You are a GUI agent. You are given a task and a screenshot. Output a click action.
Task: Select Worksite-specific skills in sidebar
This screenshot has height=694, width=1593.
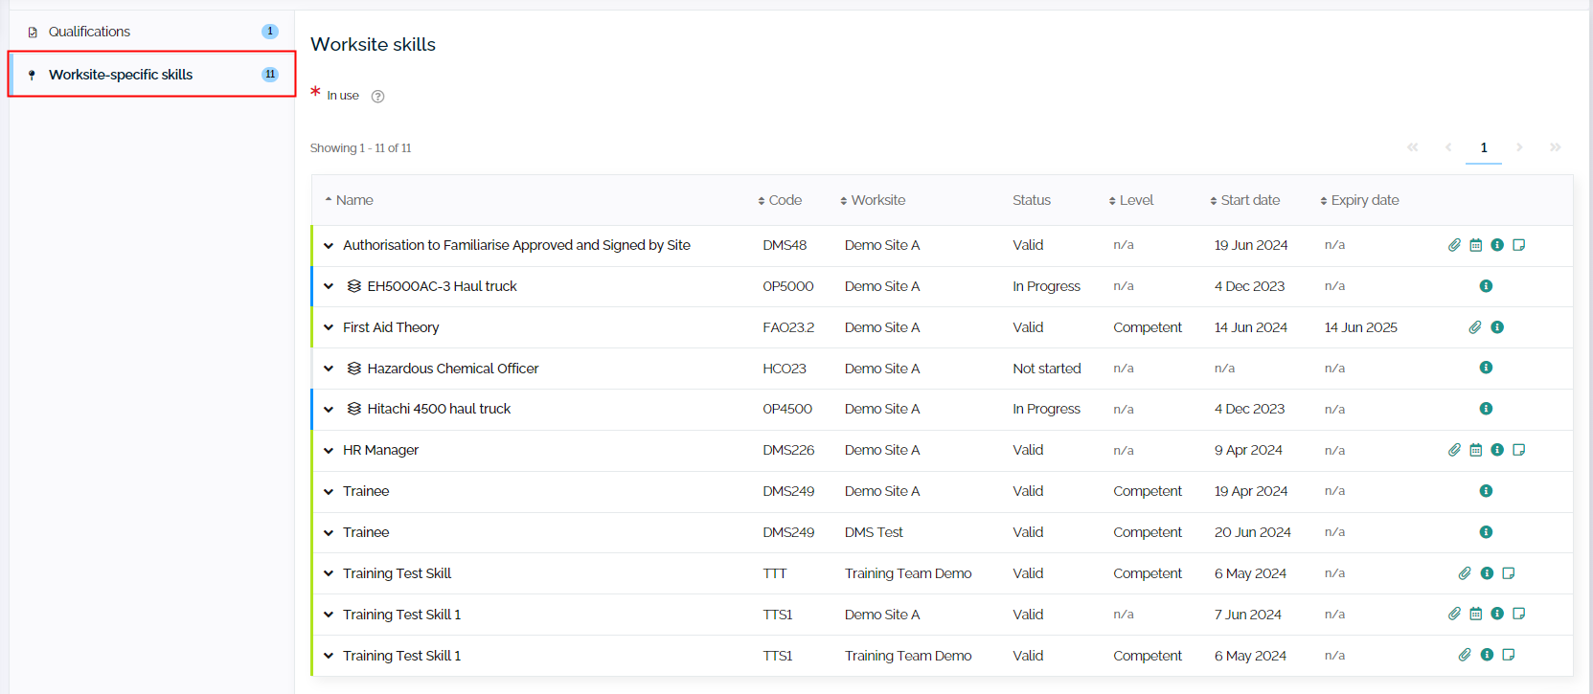121,75
